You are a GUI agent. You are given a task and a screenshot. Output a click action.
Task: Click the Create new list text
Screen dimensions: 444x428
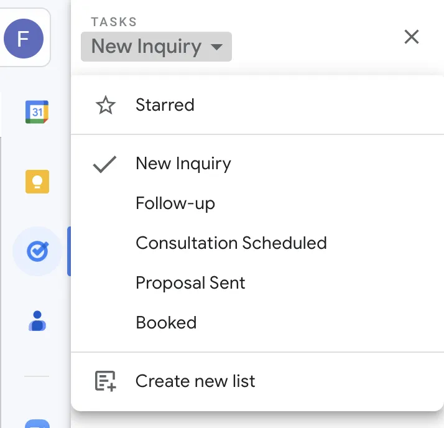coord(195,381)
